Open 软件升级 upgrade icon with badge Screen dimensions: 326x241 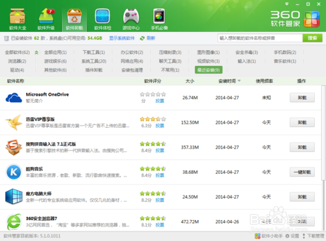[x=46, y=16]
